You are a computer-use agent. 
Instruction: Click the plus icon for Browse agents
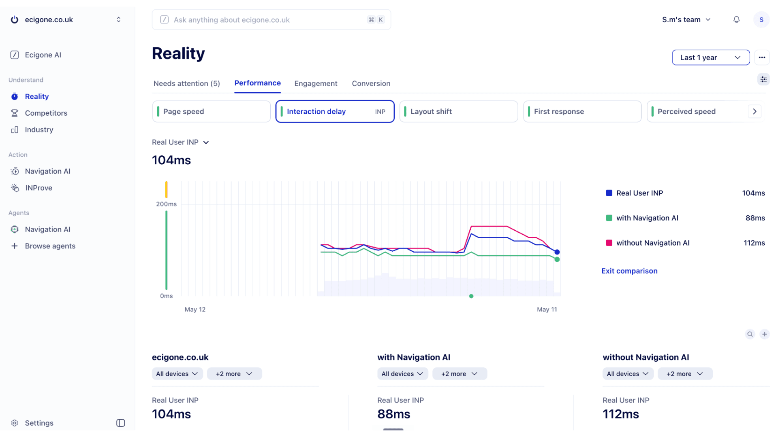click(x=15, y=246)
